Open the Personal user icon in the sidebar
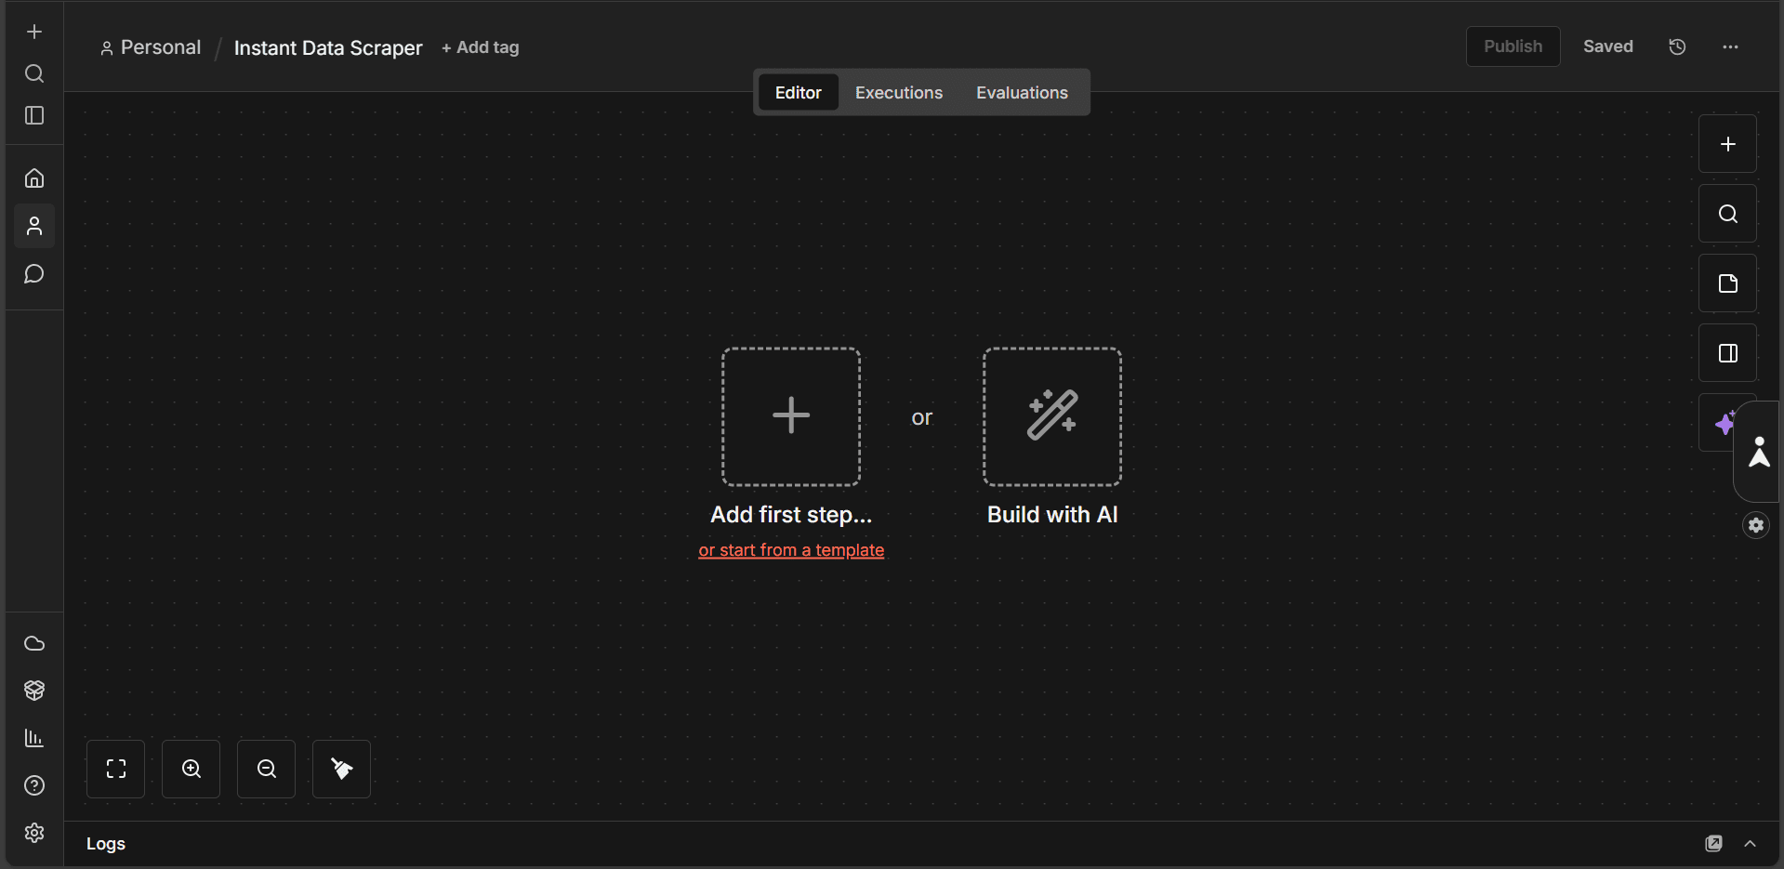This screenshot has width=1784, height=869. point(34,226)
